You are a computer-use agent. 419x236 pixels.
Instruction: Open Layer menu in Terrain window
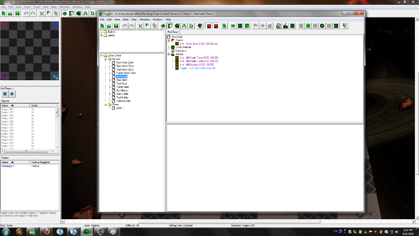27,7
